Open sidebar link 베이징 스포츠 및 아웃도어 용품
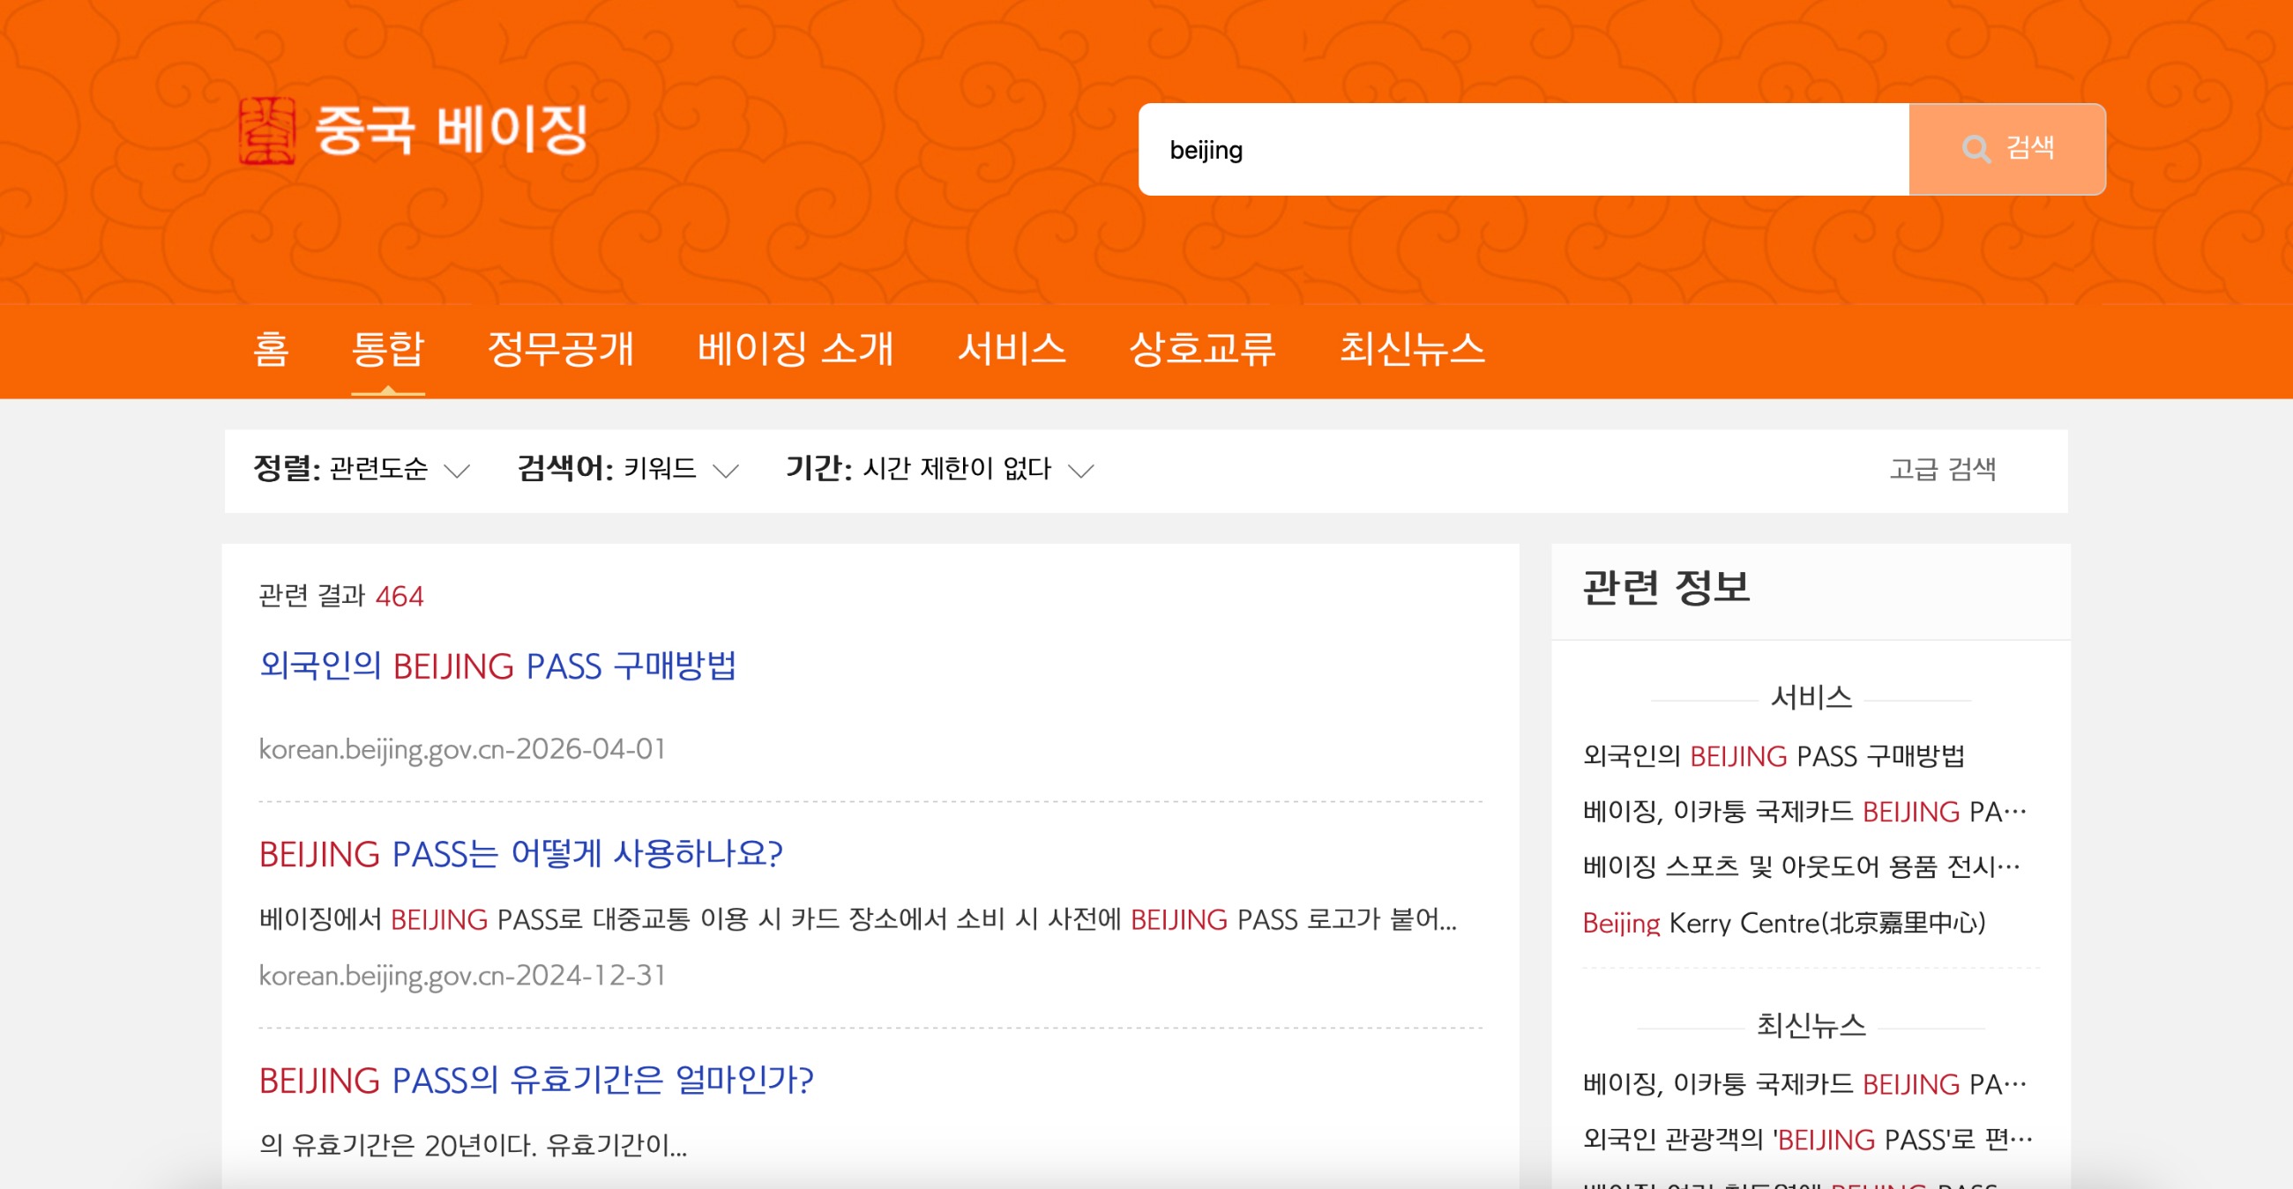The width and height of the screenshot is (2293, 1189). (1801, 866)
